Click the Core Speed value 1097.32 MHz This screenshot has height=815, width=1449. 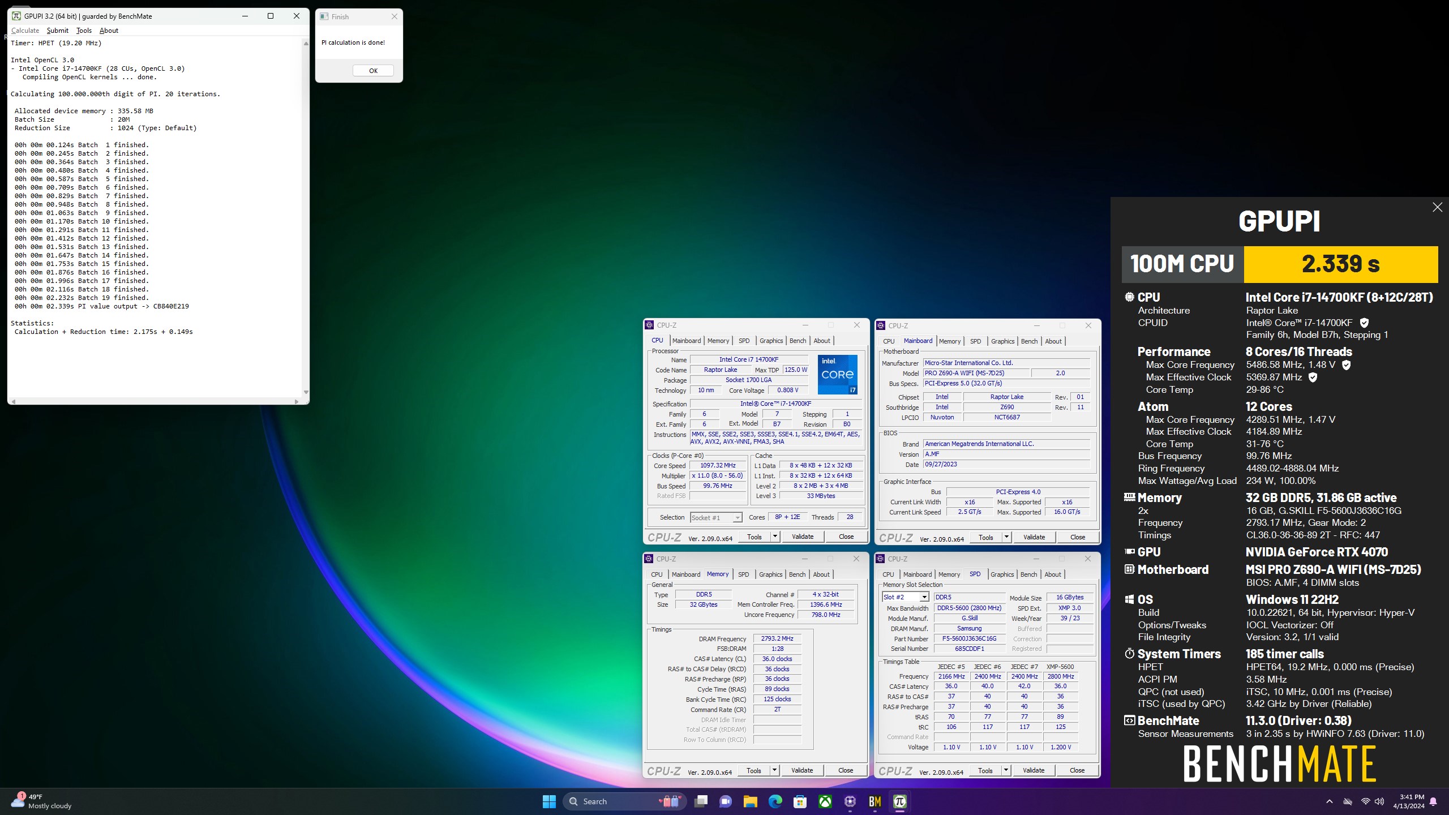pos(718,465)
